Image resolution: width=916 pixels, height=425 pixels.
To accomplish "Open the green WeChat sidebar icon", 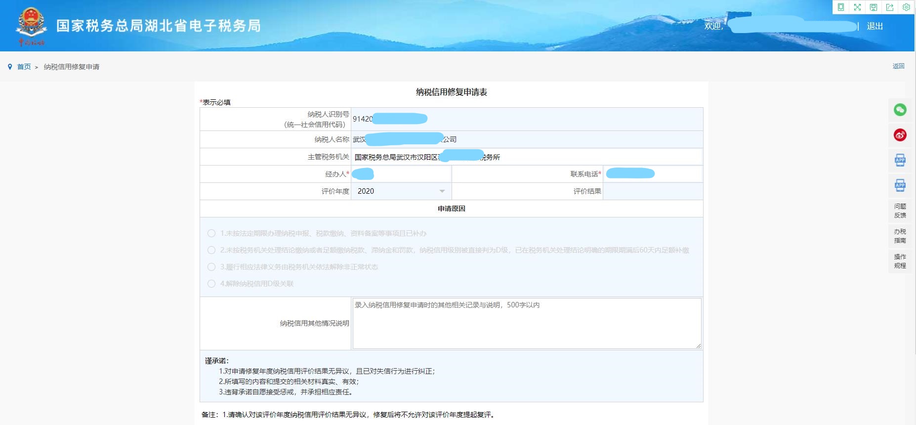I will coord(900,110).
